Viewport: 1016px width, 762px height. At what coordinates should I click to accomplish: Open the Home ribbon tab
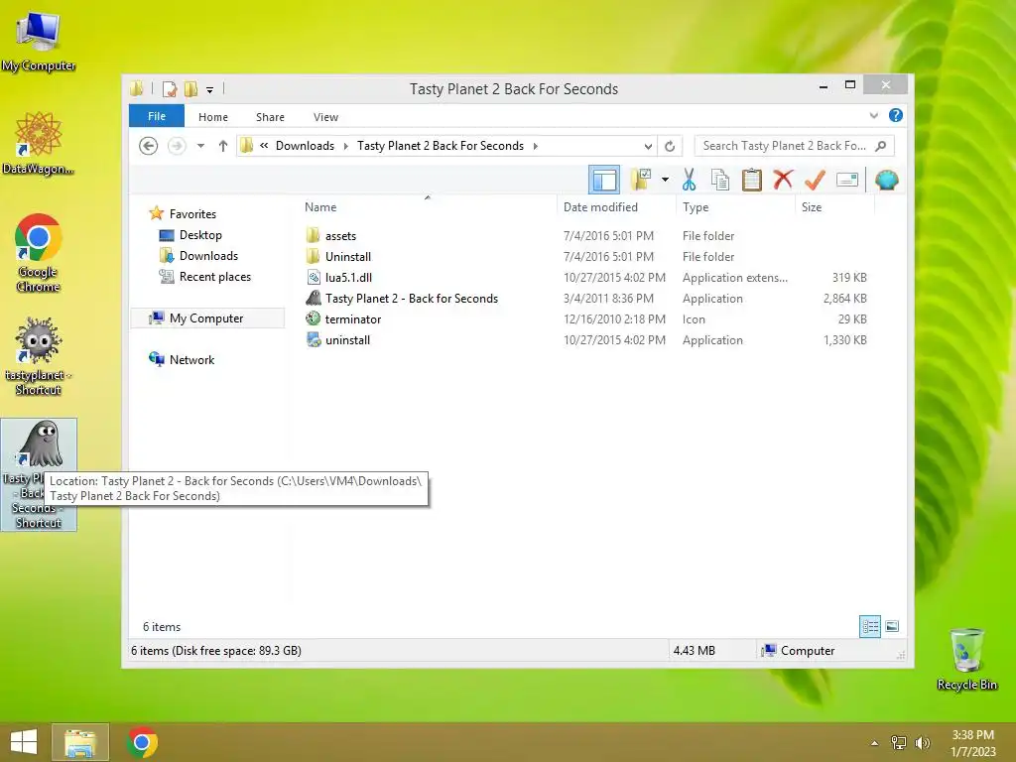(x=213, y=117)
